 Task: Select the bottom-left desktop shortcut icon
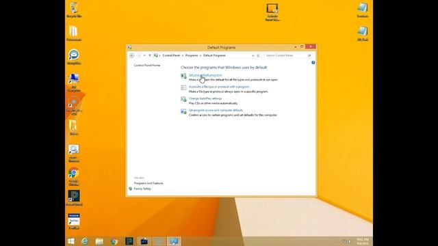tap(74, 221)
